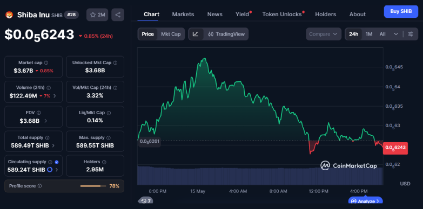This screenshot has width=423, height=209.
Task: Open the Compare dropdown
Action: 323,34
